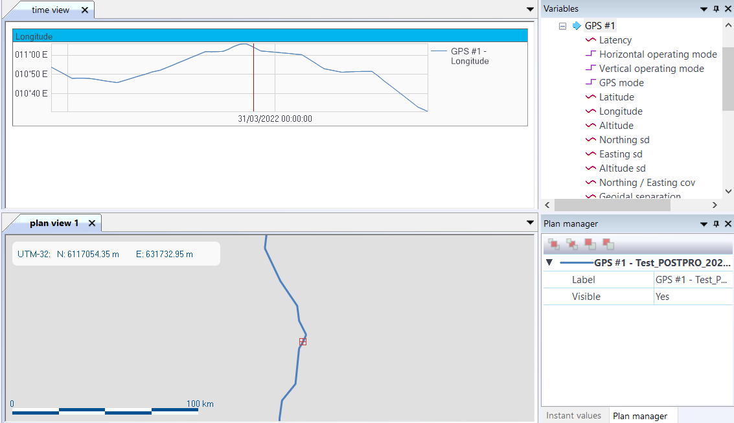734x423 pixels.
Task: Switch to the Instant values tab
Action: (573, 415)
